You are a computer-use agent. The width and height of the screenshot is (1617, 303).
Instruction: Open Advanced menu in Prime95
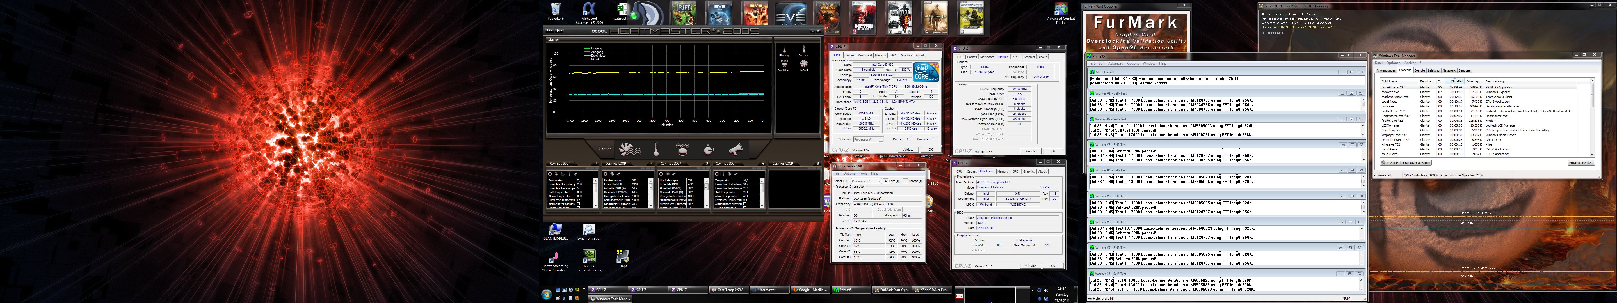coord(1115,63)
